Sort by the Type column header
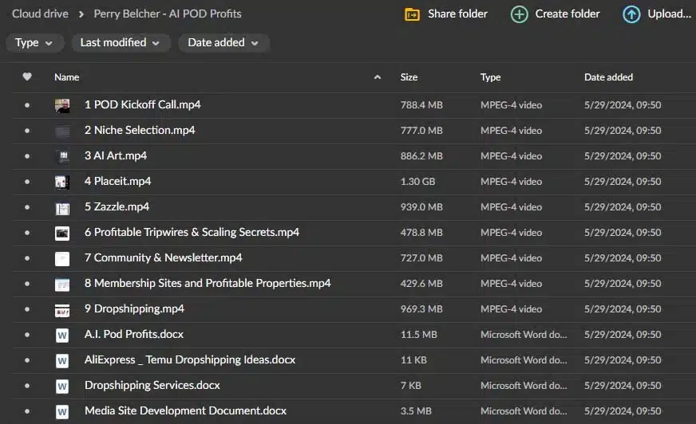Image resolution: width=696 pixels, height=424 pixels. click(x=490, y=77)
